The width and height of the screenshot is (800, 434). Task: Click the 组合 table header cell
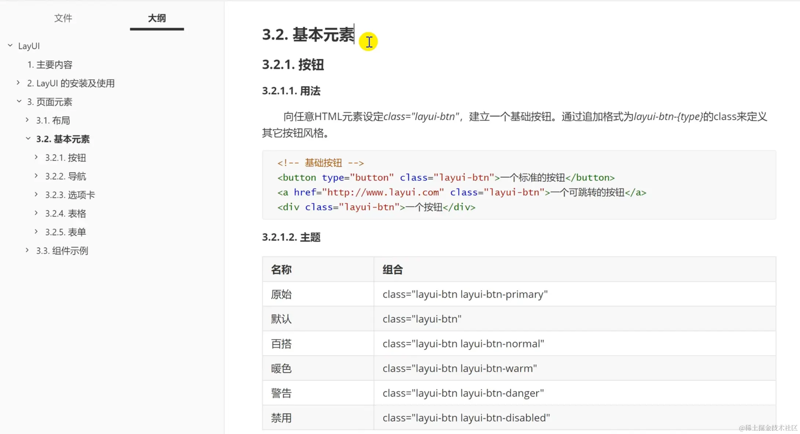click(x=575, y=269)
